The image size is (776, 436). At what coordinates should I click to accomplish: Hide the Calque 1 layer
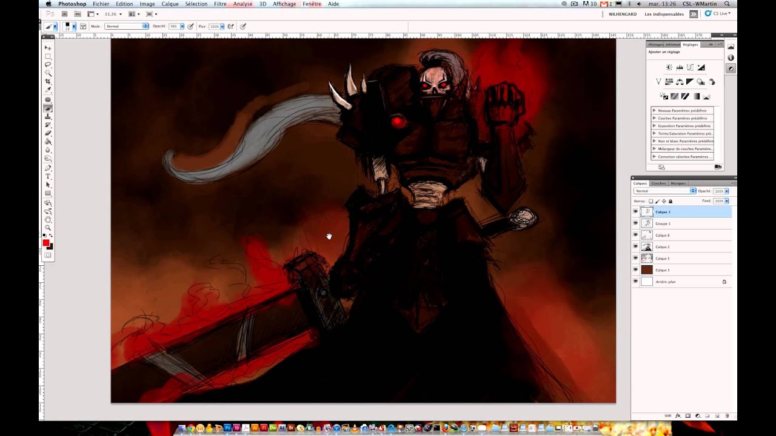635,269
